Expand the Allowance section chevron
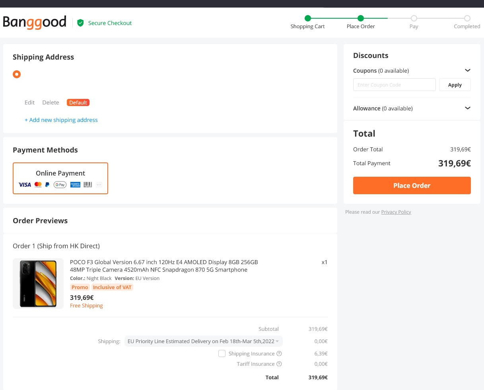 click(x=468, y=108)
